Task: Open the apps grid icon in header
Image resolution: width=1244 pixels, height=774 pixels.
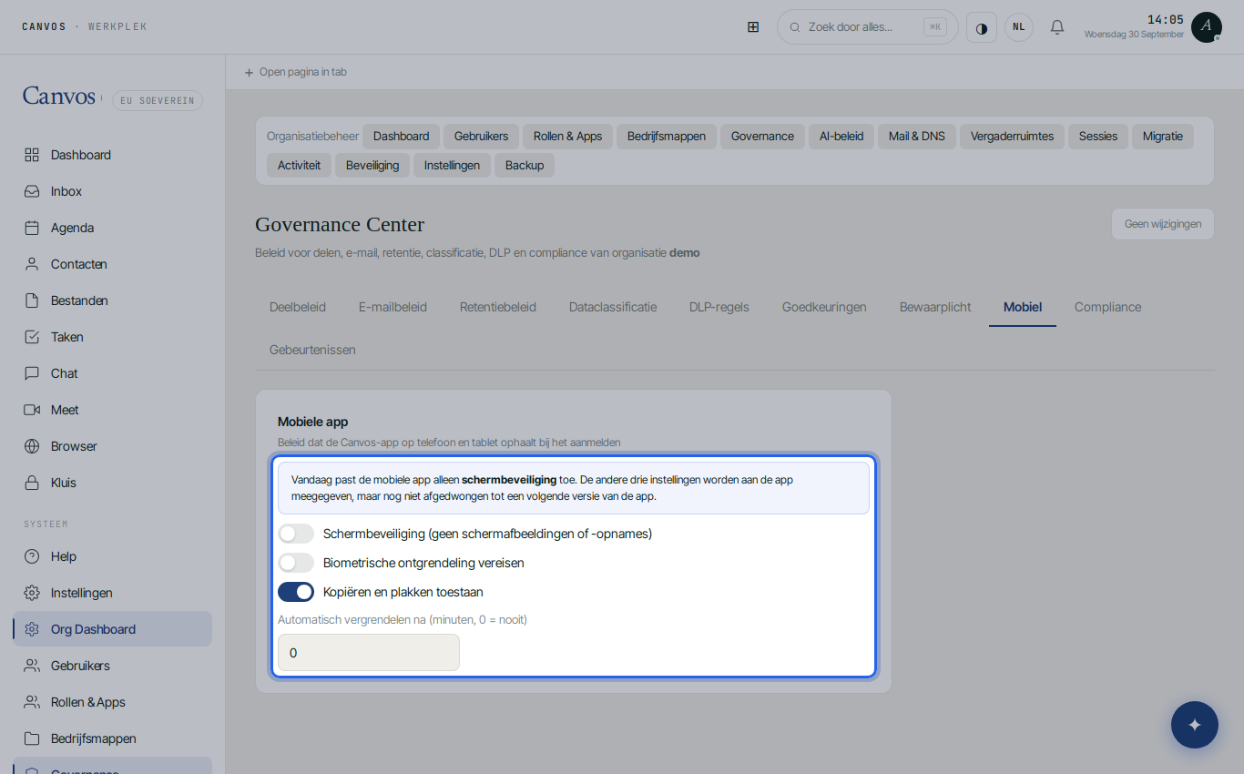Action: click(753, 27)
